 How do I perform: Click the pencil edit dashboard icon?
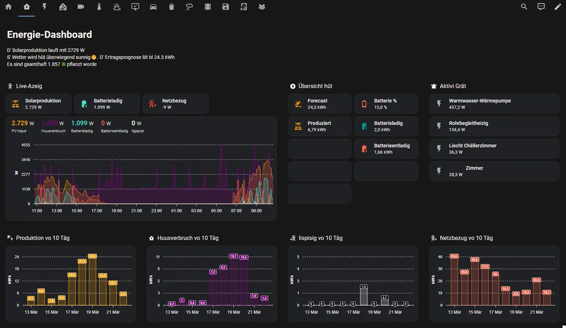pos(558,7)
